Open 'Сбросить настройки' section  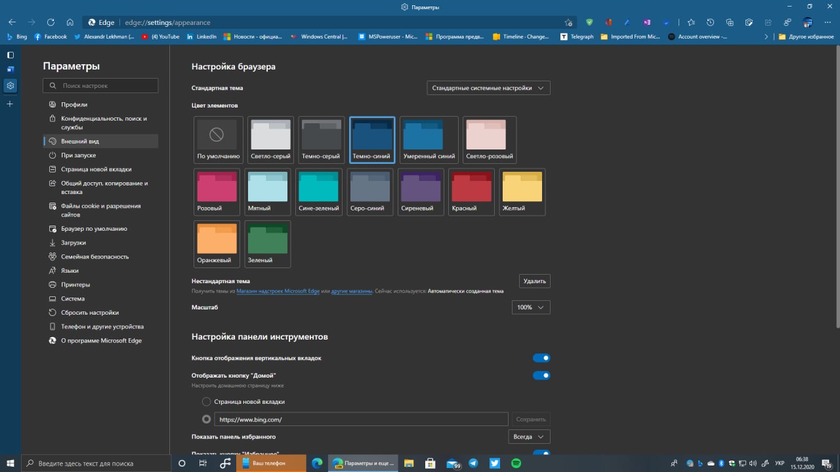(100, 313)
